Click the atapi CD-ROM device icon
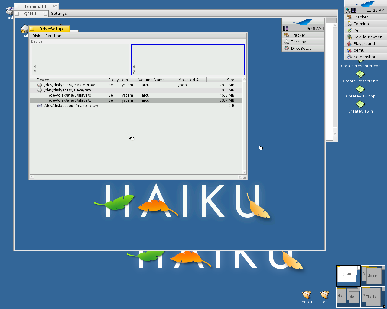The width and height of the screenshot is (387, 309). [x=40, y=106]
